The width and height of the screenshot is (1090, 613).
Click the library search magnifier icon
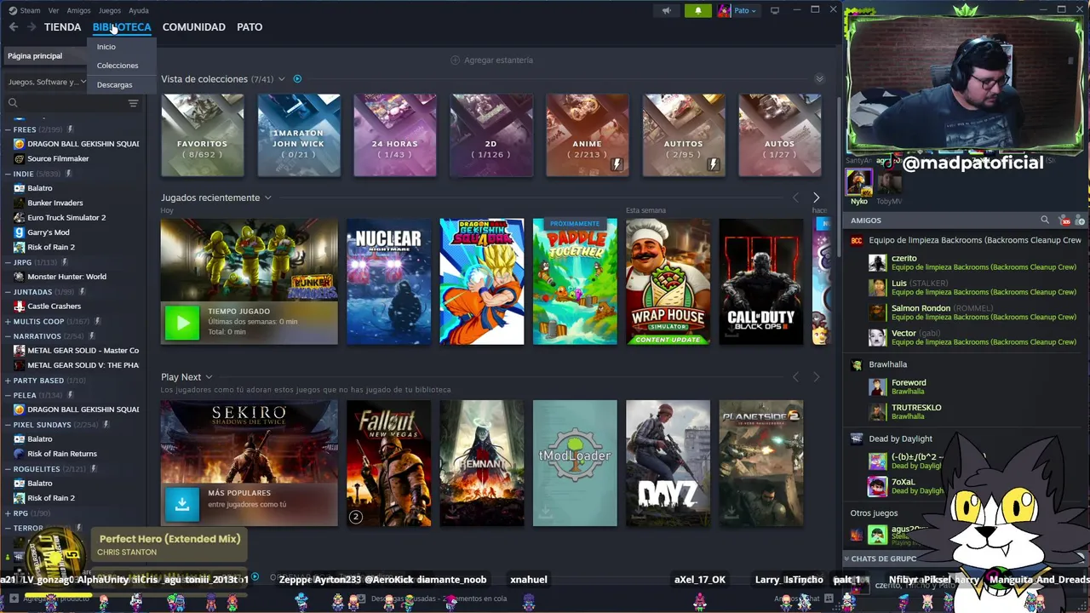[13, 103]
